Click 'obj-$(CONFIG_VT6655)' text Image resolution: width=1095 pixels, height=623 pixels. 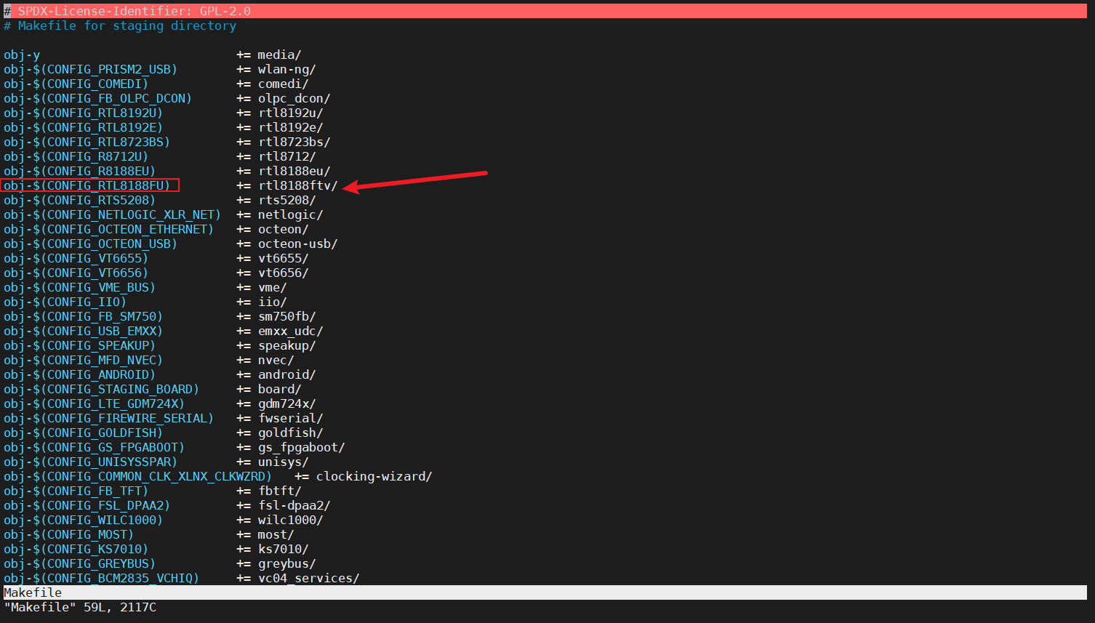point(76,258)
